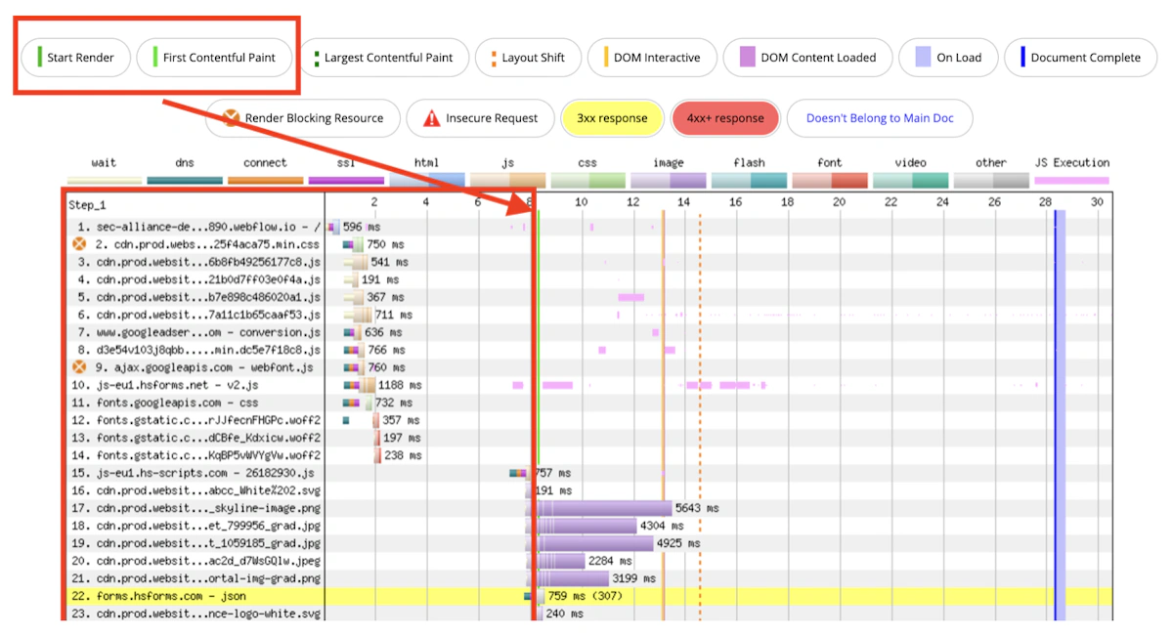Click the On Load legend pill

pos(947,58)
